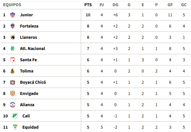Select the EQUIPOS column header
Screen dimensions: 191x132
12,5
